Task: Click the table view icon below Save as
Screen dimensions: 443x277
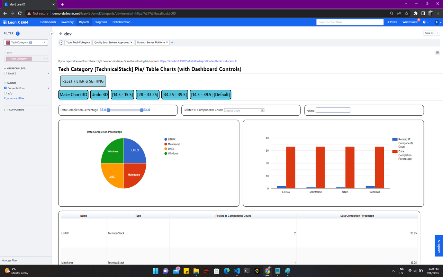Action: [x=437, y=53]
